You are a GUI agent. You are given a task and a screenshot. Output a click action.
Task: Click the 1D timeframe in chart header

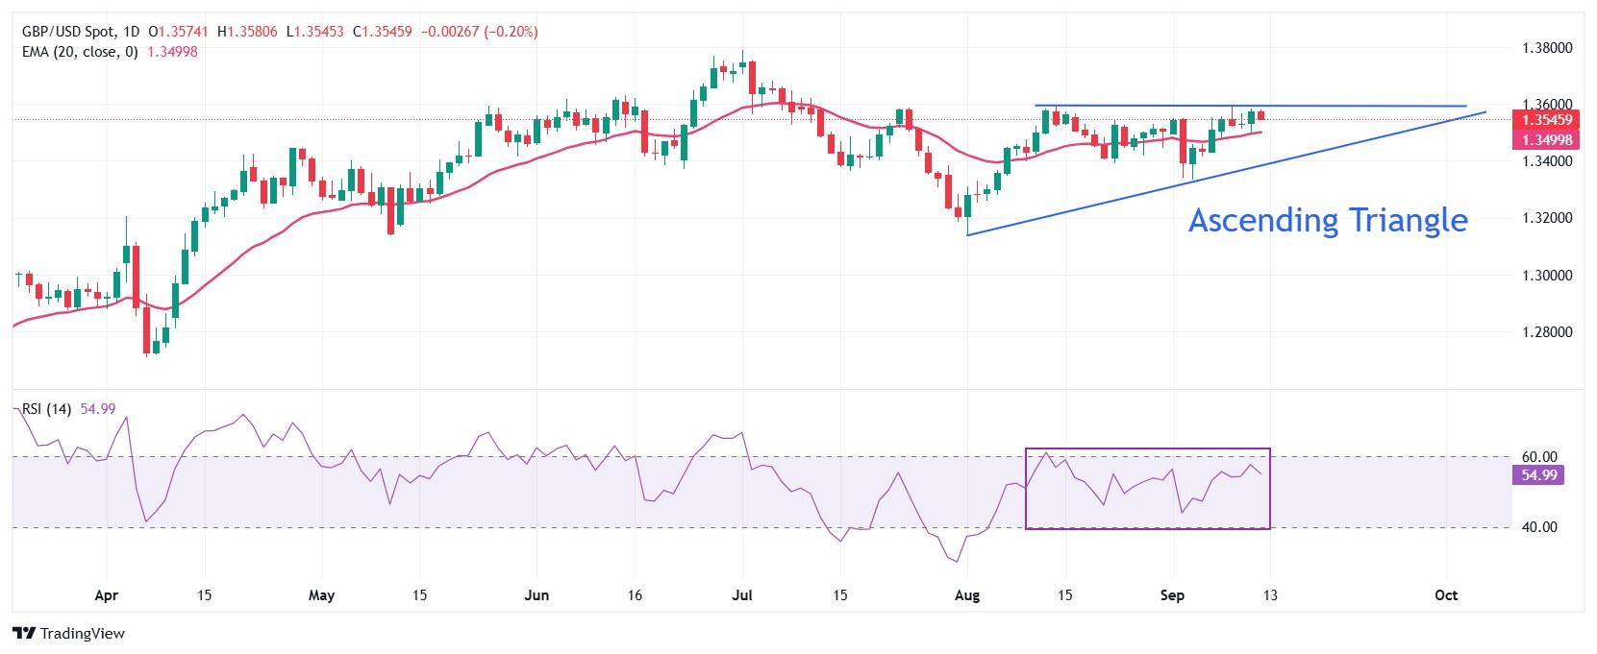[x=133, y=32]
